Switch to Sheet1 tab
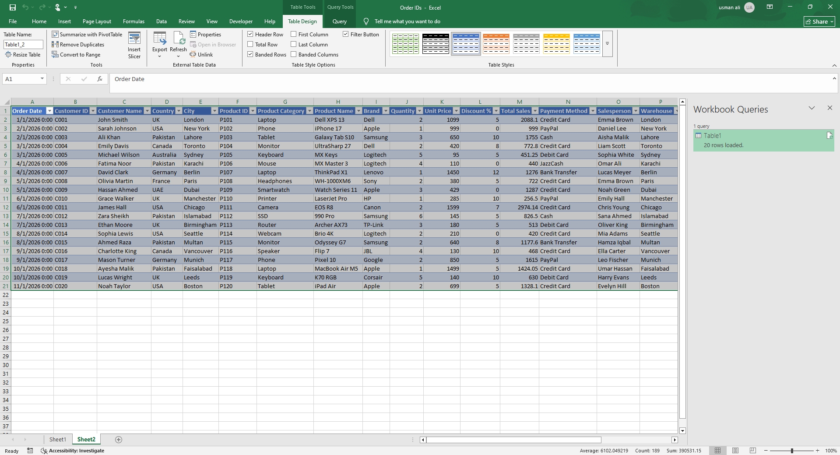Screen dimensions: 840x455 pyautogui.click(x=58, y=440)
